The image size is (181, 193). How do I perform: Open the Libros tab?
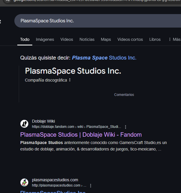click(x=155, y=39)
